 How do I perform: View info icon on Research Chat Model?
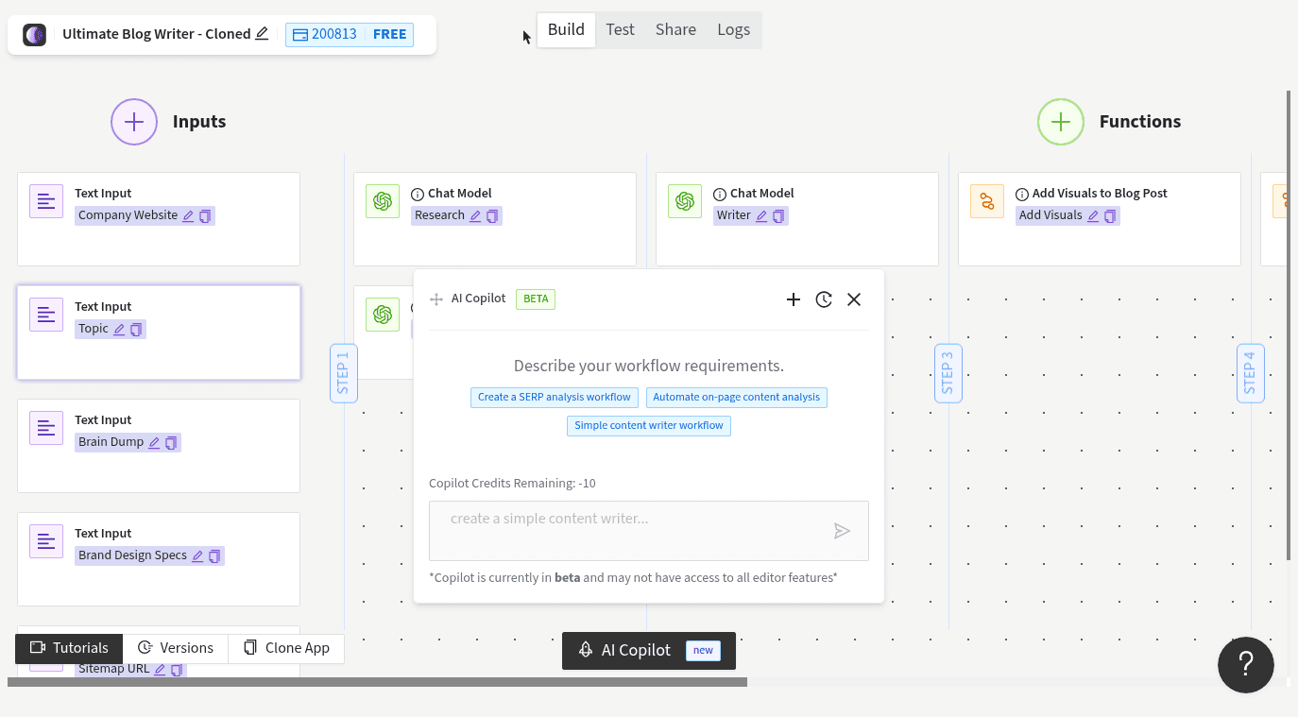coord(418,194)
